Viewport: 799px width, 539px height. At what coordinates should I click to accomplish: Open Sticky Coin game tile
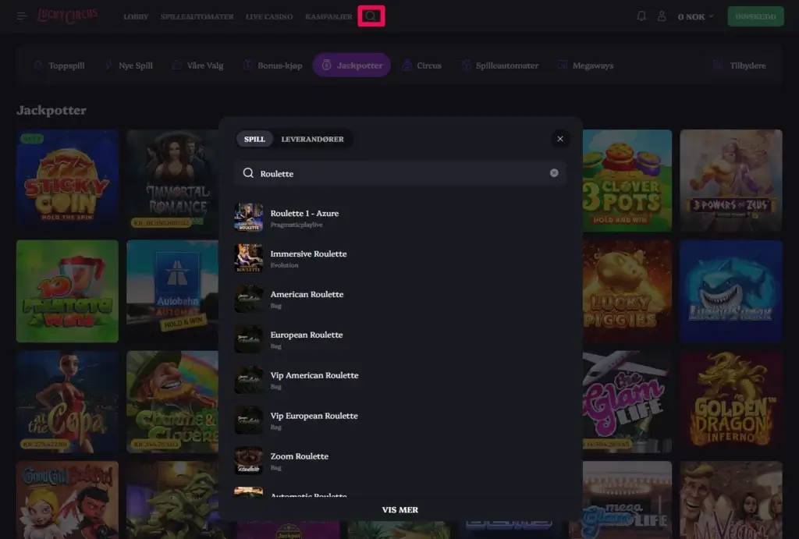click(x=67, y=180)
